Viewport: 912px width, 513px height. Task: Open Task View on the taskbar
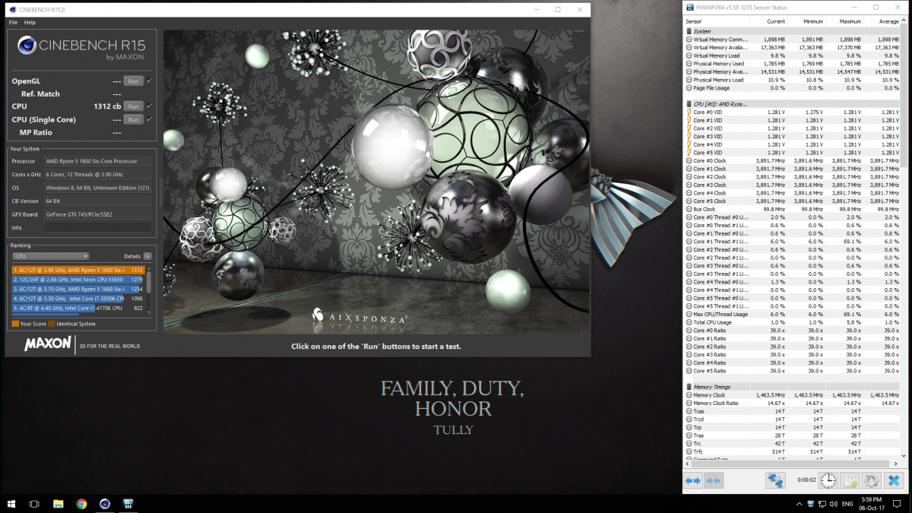(34, 503)
